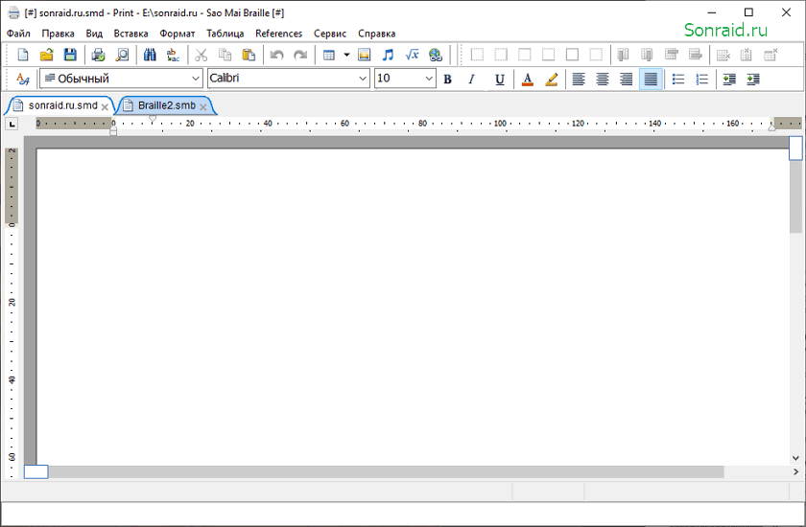This screenshot has width=806, height=527.
Task: Click the printer icon in the toolbar
Action: 98,55
